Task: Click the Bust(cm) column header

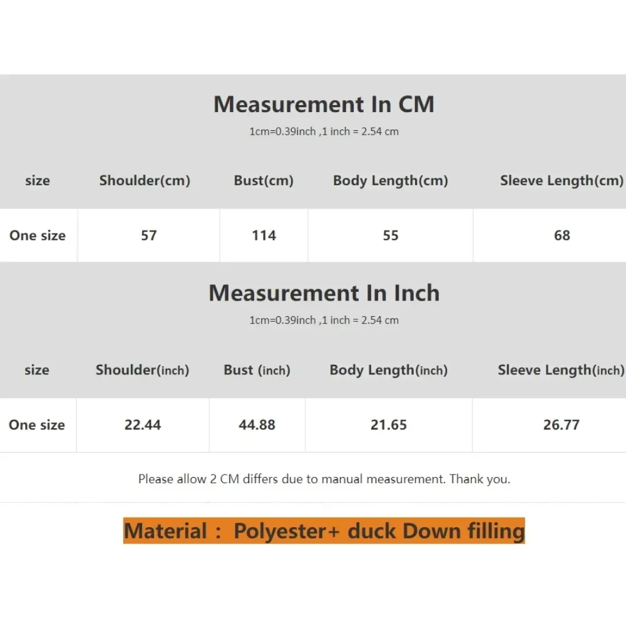Action: click(264, 181)
